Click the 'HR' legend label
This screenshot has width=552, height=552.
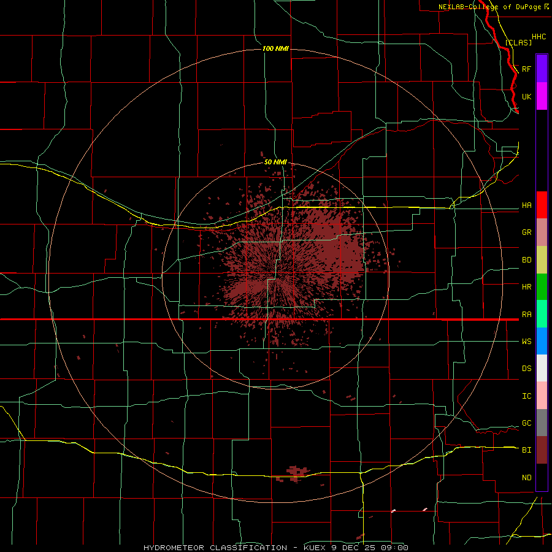pyautogui.click(x=526, y=287)
